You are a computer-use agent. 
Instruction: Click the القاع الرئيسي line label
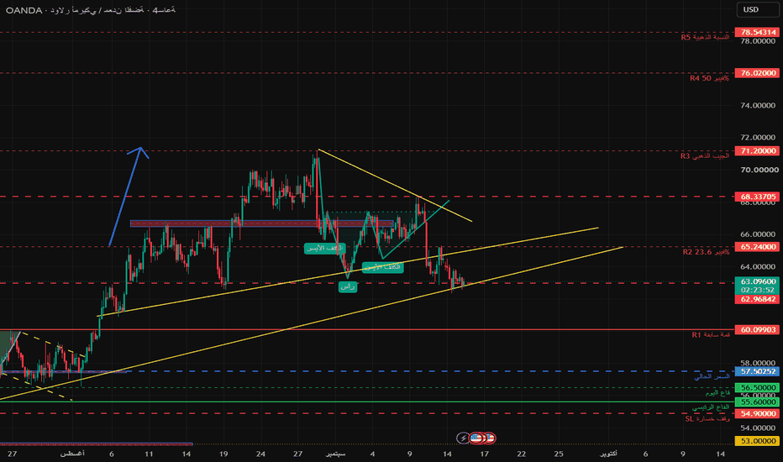711,407
